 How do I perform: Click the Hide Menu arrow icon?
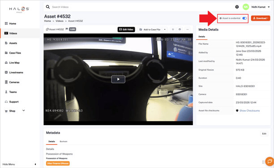35,164
